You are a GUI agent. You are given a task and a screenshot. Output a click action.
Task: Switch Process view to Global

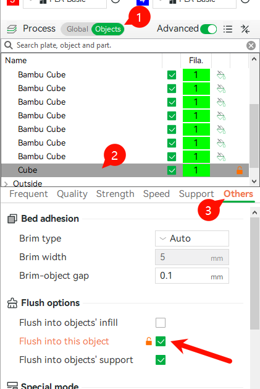tap(77, 29)
